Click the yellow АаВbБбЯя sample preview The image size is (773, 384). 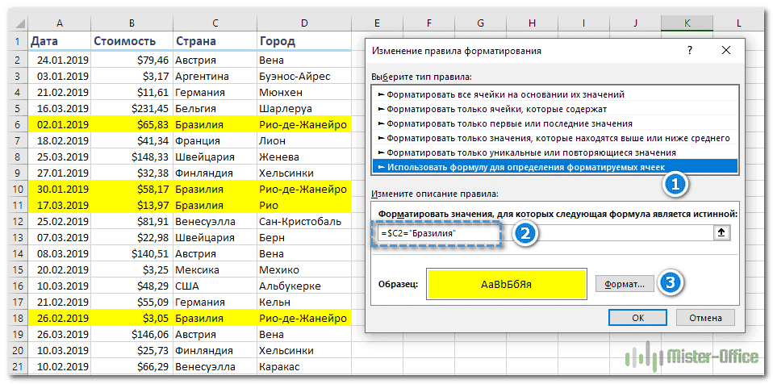click(x=506, y=284)
